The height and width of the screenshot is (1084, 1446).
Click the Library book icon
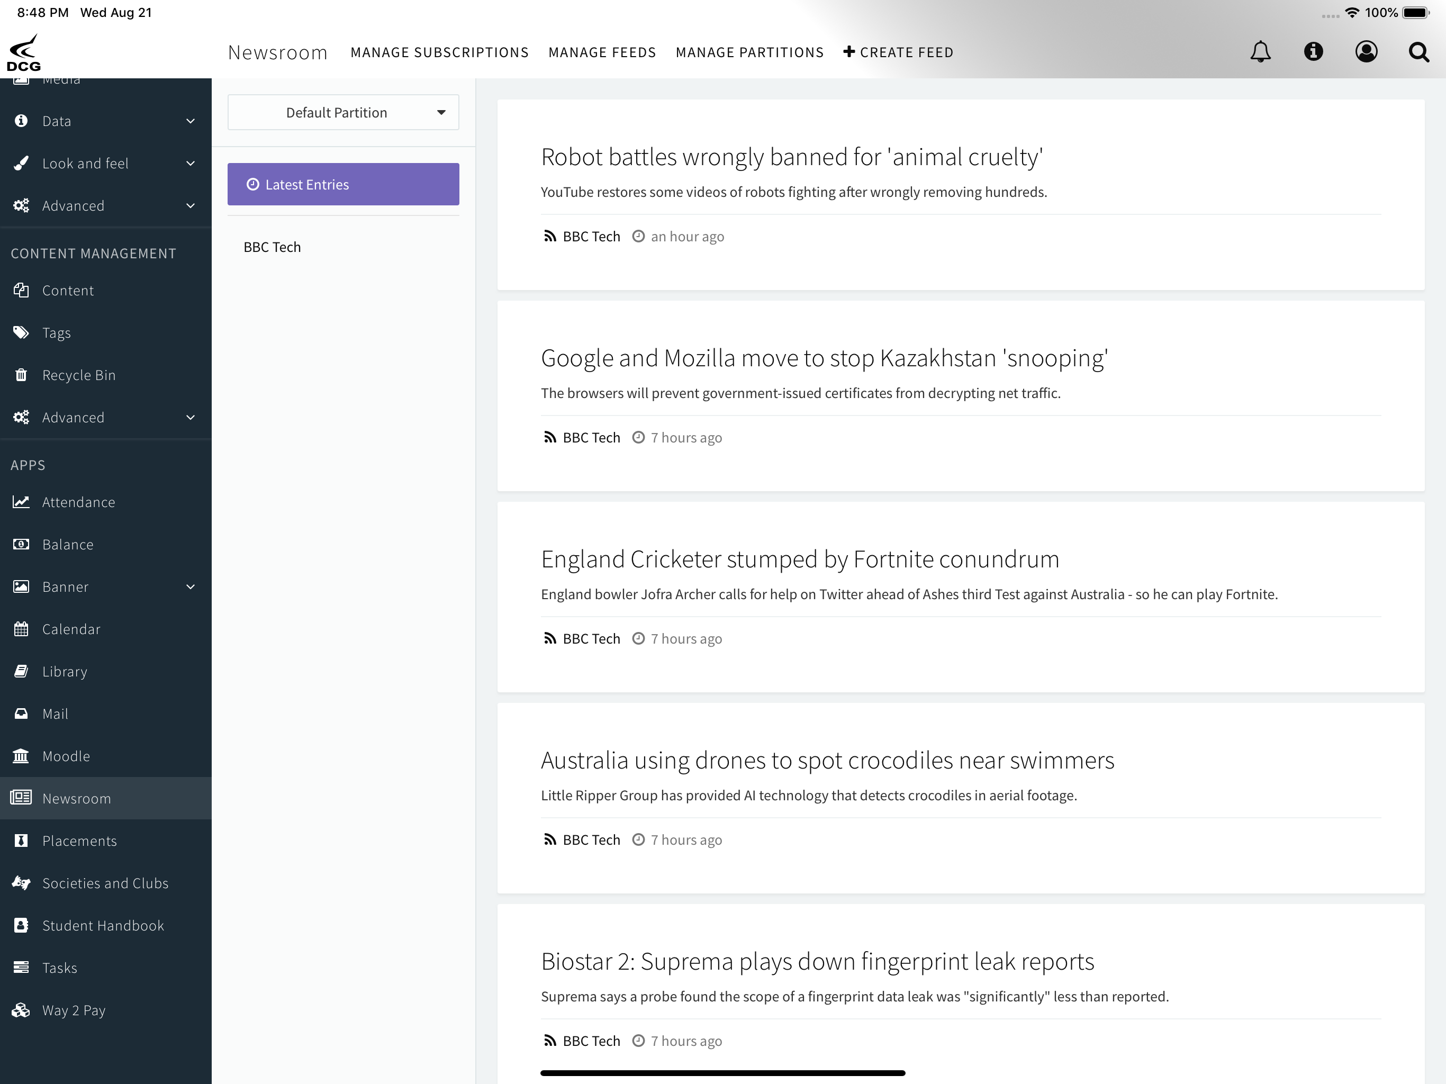pyautogui.click(x=21, y=672)
